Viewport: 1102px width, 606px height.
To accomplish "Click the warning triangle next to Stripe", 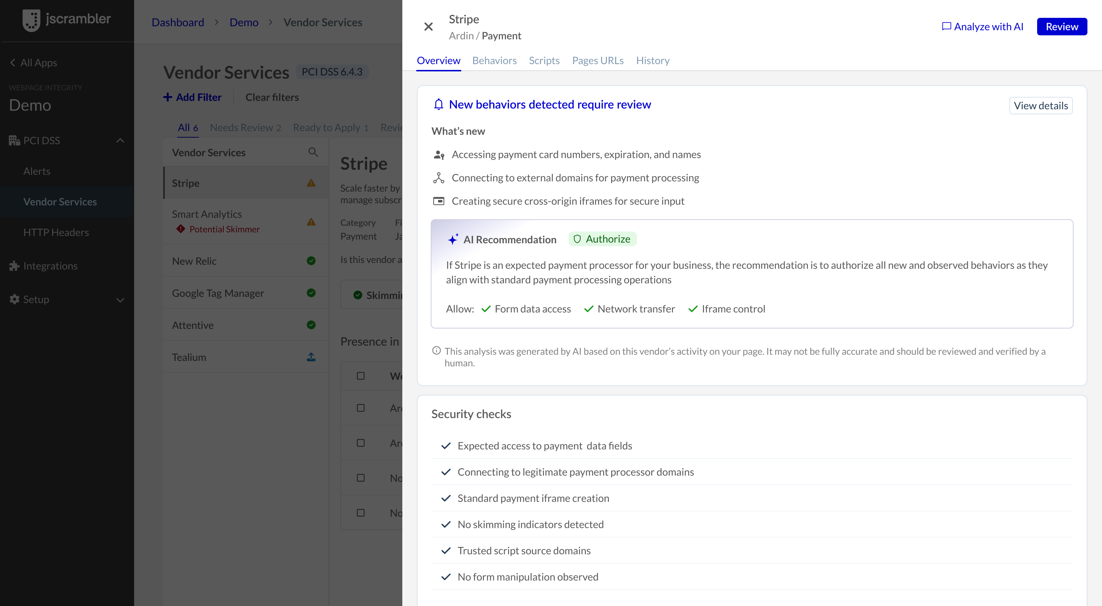I will coord(311,182).
